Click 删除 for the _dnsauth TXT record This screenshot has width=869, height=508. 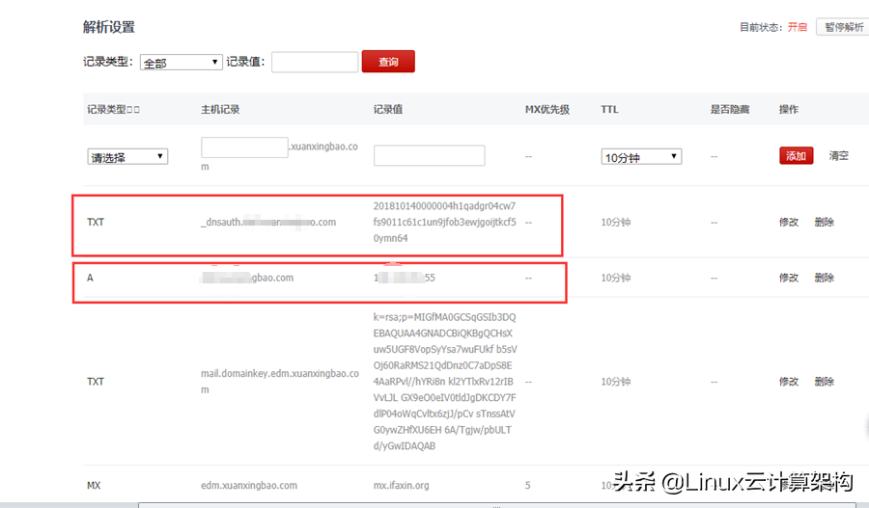tap(825, 223)
